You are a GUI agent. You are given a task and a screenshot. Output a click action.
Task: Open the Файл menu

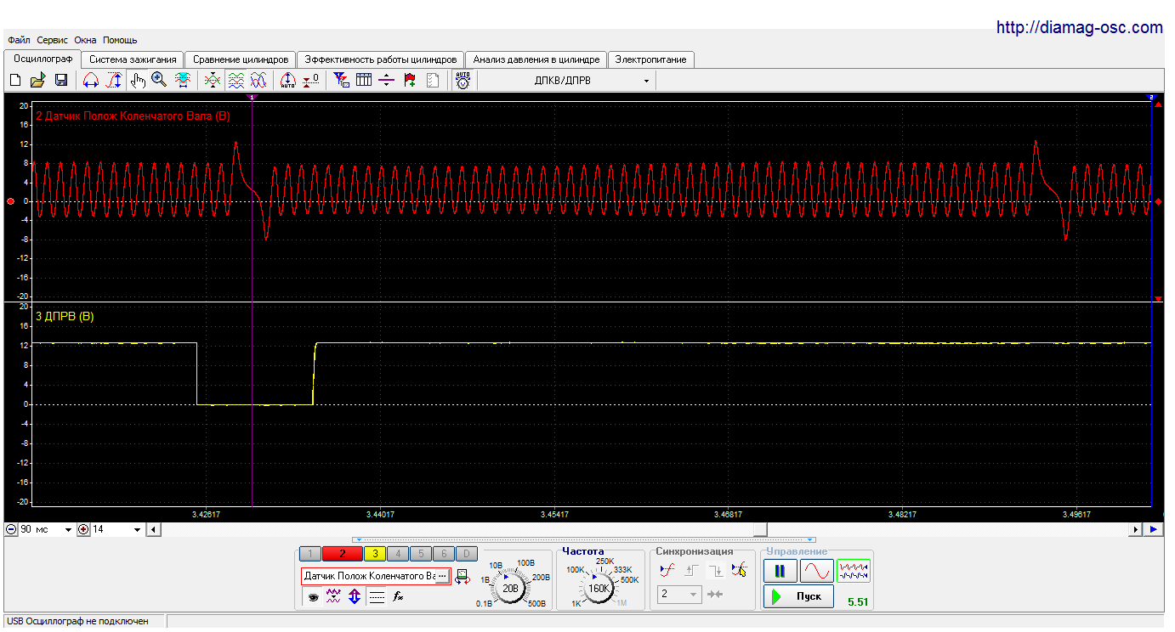pyautogui.click(x=20, y=40)
